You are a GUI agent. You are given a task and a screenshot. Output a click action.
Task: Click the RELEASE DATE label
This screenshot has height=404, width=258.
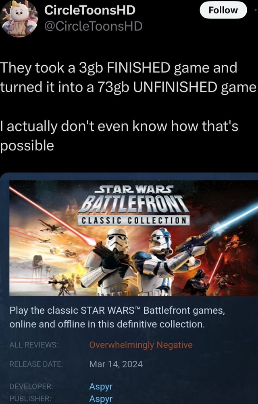(x=36, y=364)
